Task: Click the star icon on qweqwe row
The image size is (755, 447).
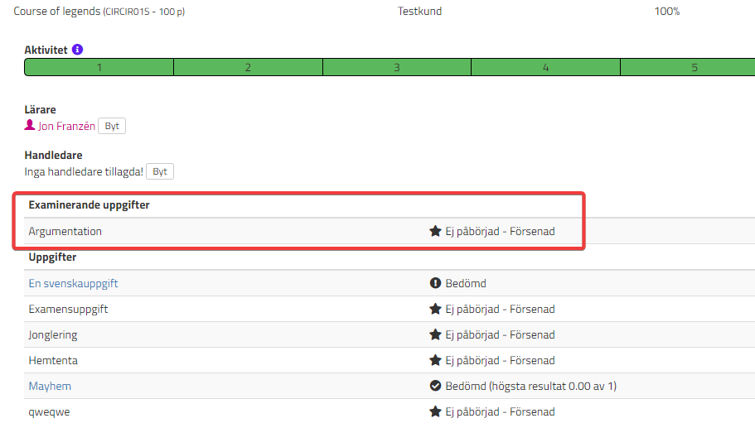Action: click(x=435, y=411)
